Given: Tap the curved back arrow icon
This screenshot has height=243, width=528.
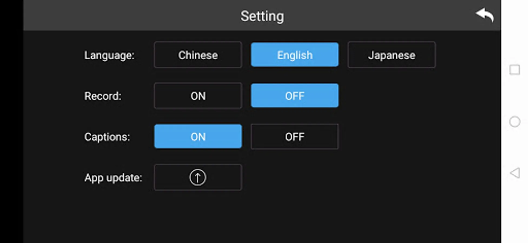Looking at the screenshot, I should point(485,15).
